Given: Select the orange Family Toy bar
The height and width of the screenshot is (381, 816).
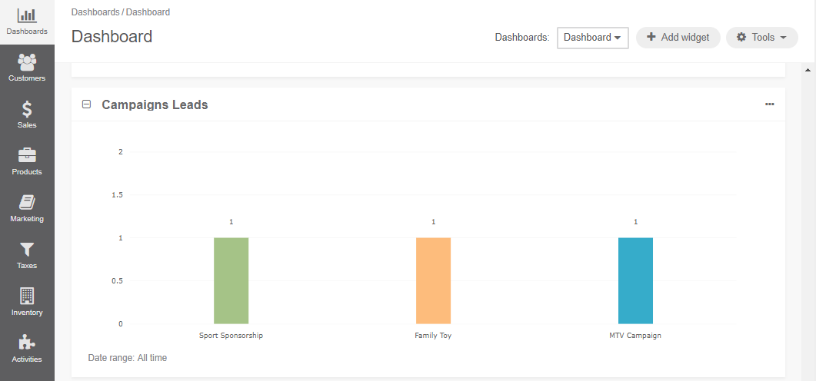Looking at the screenshot, I should point(433,280).
